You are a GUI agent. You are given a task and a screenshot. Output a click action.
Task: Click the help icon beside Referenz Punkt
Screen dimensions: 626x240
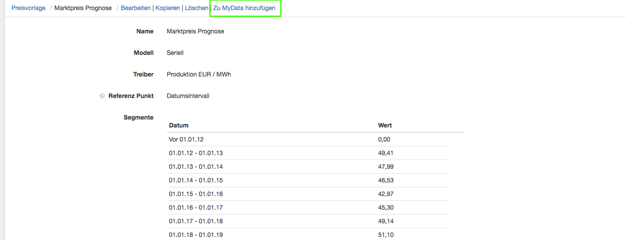pyautogui.click(x=102, y=96)
